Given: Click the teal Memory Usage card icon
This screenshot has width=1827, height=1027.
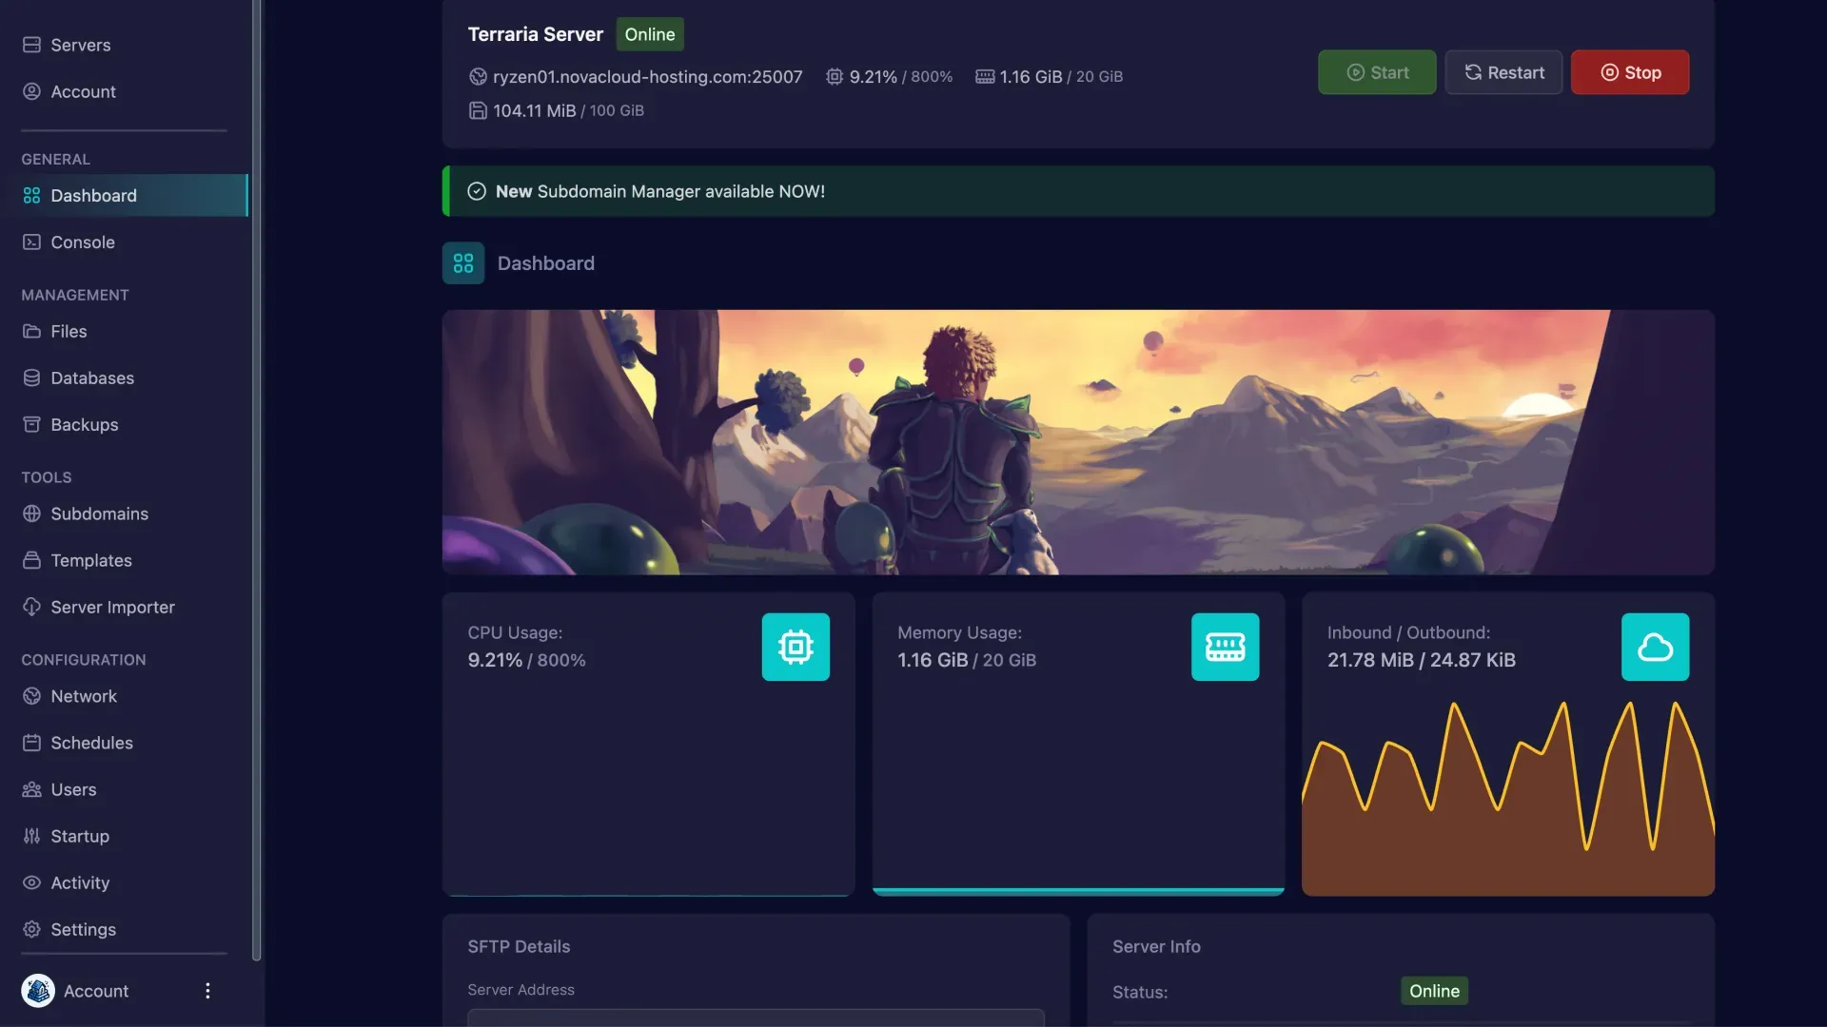Looking at the screenshot, I should point(1225,647).
